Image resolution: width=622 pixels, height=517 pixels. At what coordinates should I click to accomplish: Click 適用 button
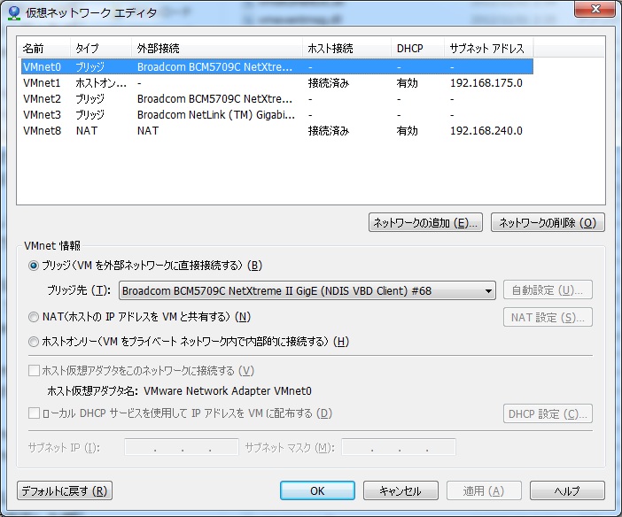pos(484,490)
